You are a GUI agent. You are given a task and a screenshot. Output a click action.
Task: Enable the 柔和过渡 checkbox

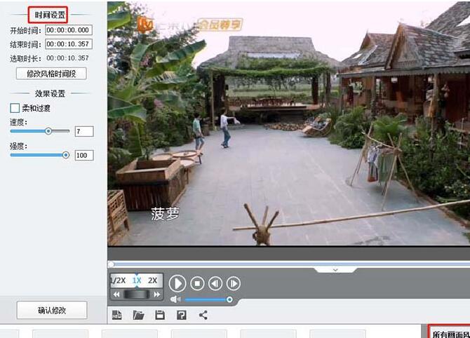(15, 108)
